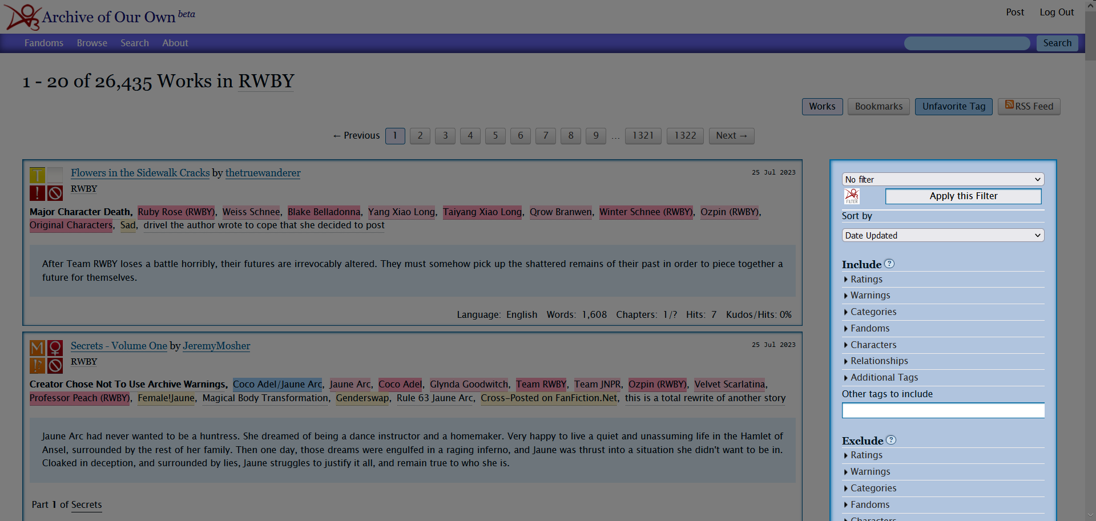This screenshot has height=521, width=1096.
Task: Open the About navigation menu
Action: pyautogui.click(x=175, y=43)
